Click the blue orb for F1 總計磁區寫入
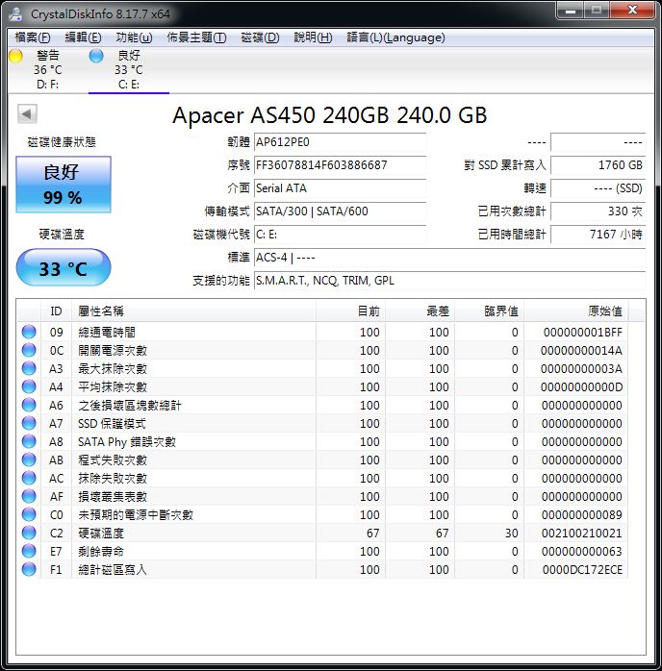662x671 pixels. (x=29, y=569)
